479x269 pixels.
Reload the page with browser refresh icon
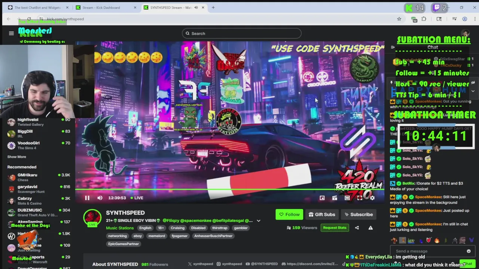pos(29,19)
